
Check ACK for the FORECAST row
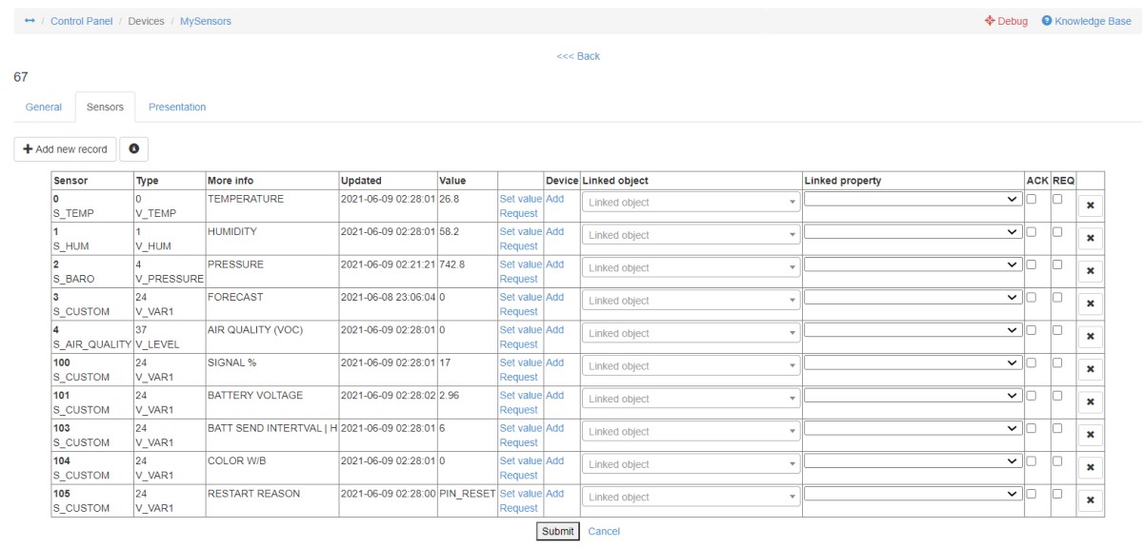click(1032, 297)
